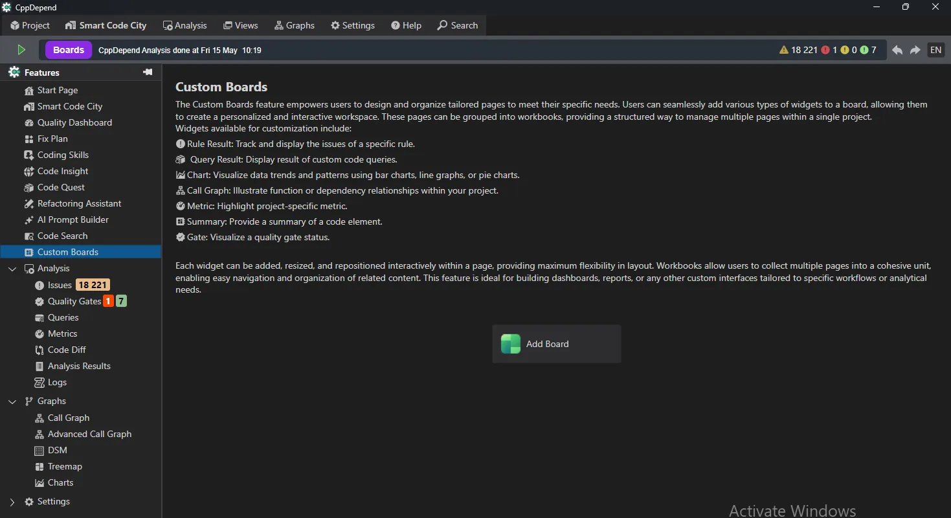
Task: Open Coding Skills in the sidebar
Action: tap(63, 155)
